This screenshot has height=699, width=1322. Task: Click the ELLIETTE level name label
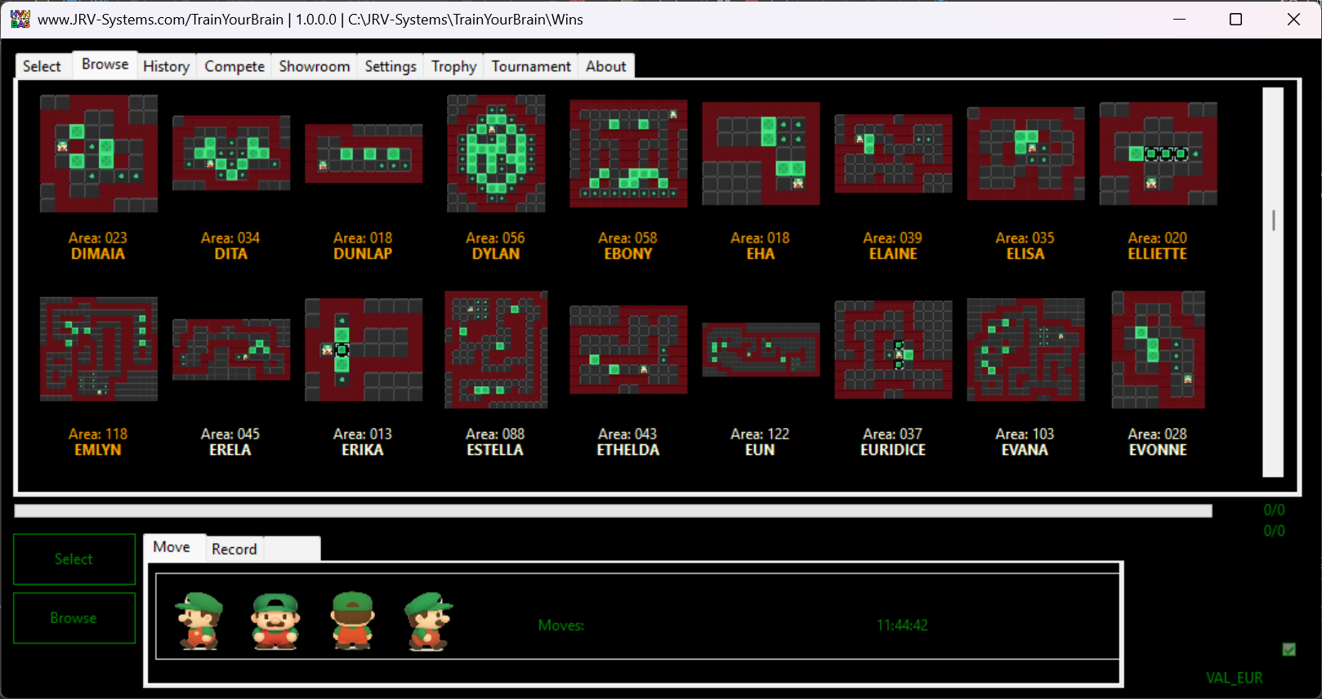(1158, 254)
